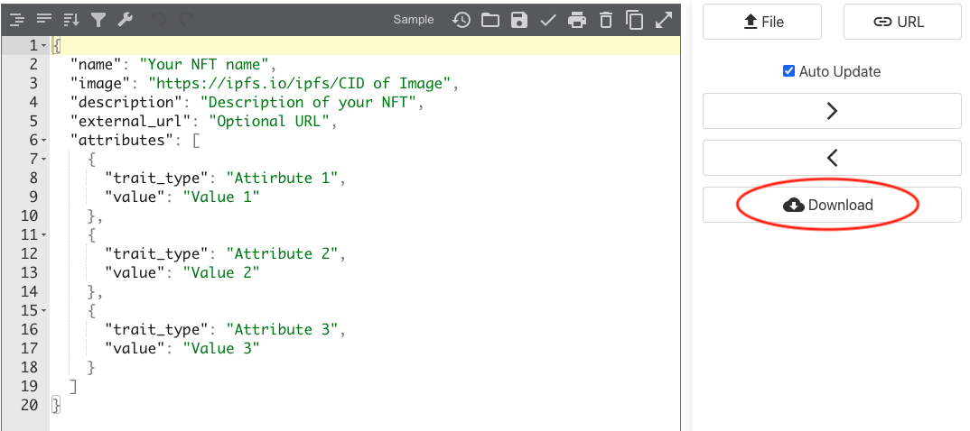The image size is (970, 431).
Task: Click the URL load button
Action: (x=902, y=22)
